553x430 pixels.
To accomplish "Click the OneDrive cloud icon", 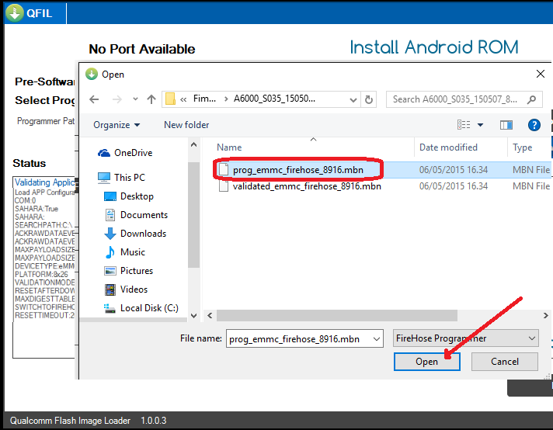I will coord(104,153).
